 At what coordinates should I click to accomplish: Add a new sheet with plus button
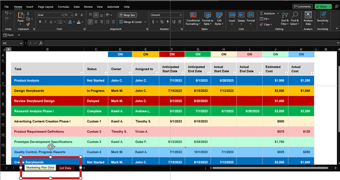[x=84, y=168]
